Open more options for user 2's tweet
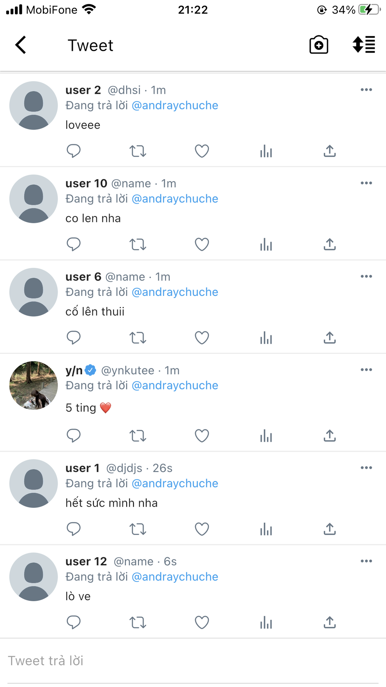Image resolution: width=386 pixels, height=687 pixels. click(x=366, y=90)
